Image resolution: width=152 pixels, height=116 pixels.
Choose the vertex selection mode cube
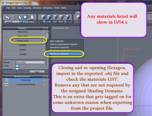point(61,17)
